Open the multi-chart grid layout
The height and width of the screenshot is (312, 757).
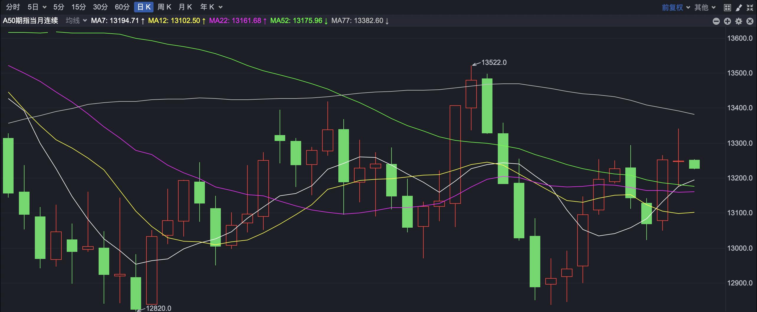pyautogui.click(x=727, y=7)
